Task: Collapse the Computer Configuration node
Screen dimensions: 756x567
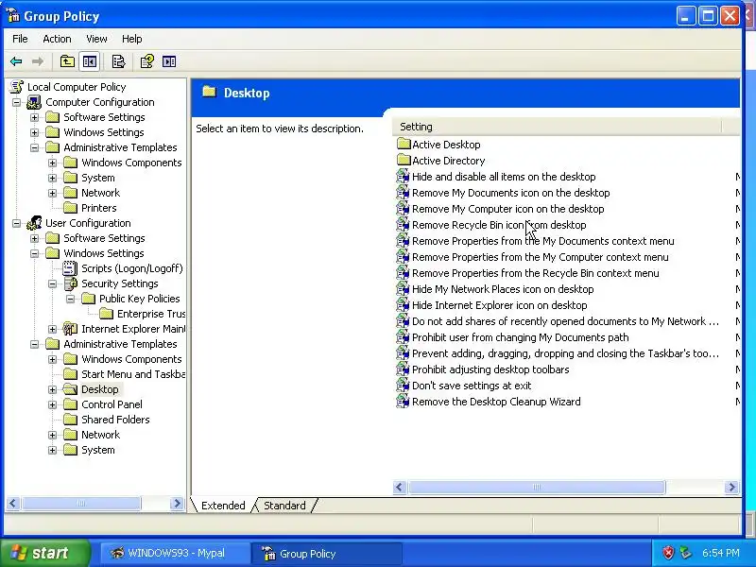Action: 16,102
